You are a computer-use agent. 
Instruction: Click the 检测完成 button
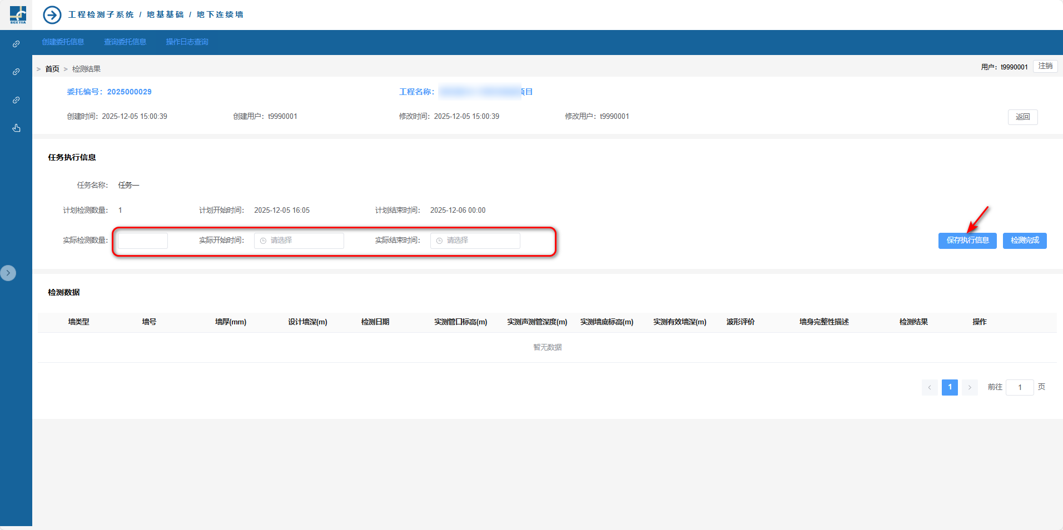click(x=1025, y=241)
